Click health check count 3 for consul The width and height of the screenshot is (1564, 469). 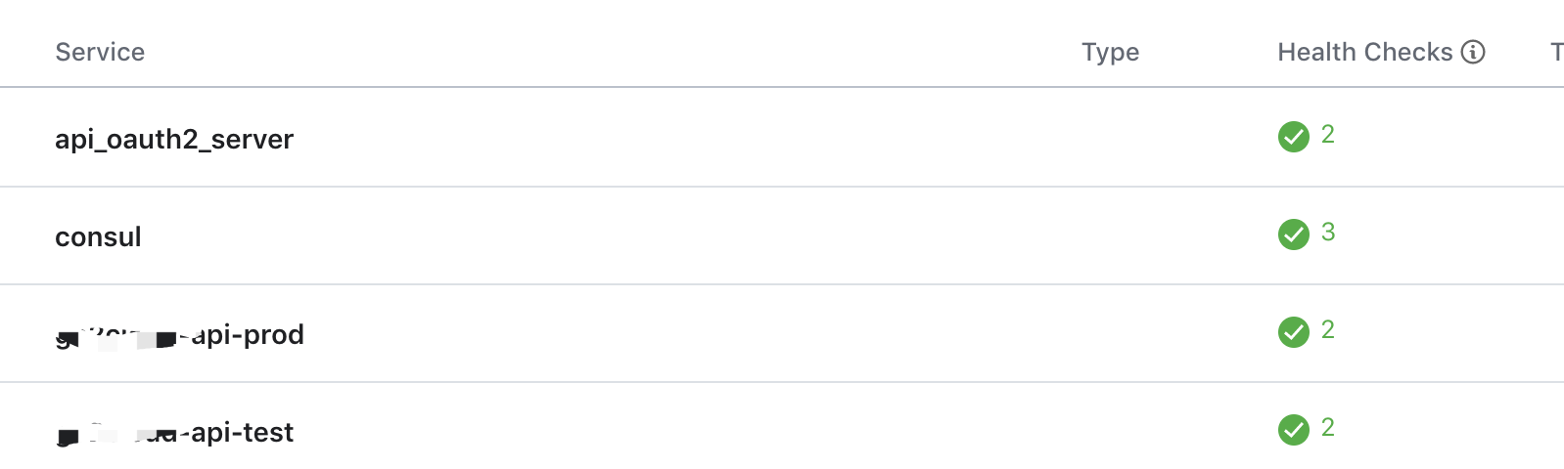point(1328,233)
